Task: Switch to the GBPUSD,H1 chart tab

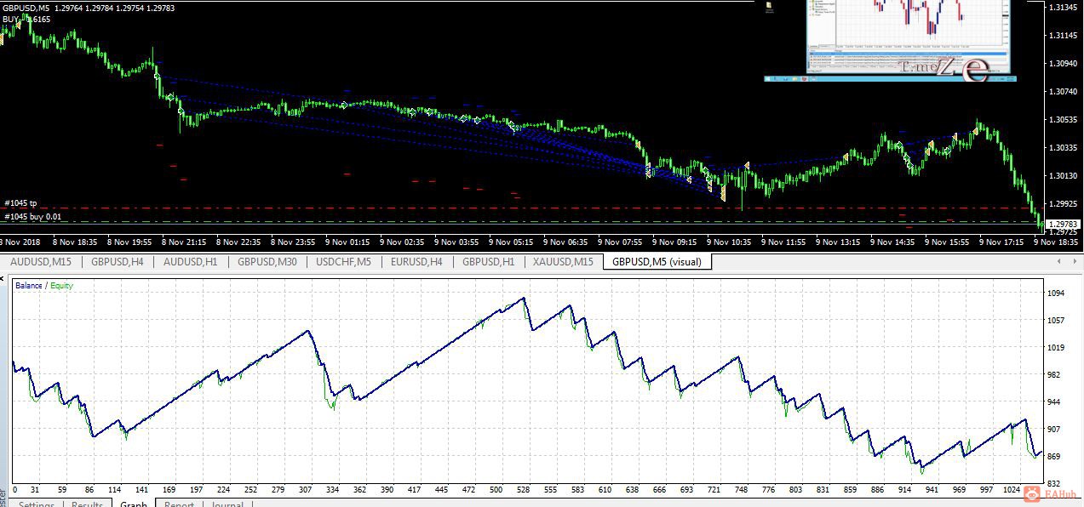Action: click(488, 262)
